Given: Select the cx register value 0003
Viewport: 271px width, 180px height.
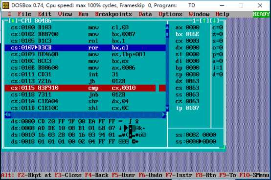Looking at the screenshot, I should tap(192, 41).
